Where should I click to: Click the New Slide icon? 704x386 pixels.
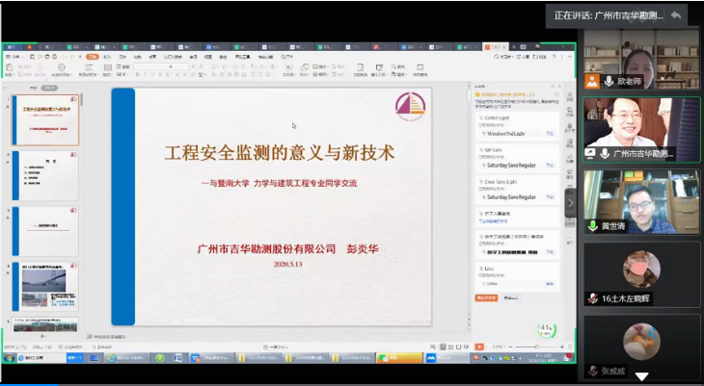(90, 67)
